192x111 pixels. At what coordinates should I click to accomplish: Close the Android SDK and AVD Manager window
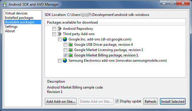click(183, 3)
